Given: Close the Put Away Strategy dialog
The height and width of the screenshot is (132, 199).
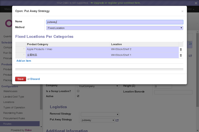Looking at the screenshot, I should 182,11.
